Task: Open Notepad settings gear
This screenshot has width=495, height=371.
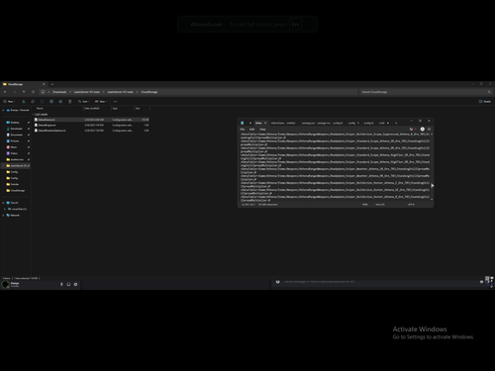Action: pos(430,130)
